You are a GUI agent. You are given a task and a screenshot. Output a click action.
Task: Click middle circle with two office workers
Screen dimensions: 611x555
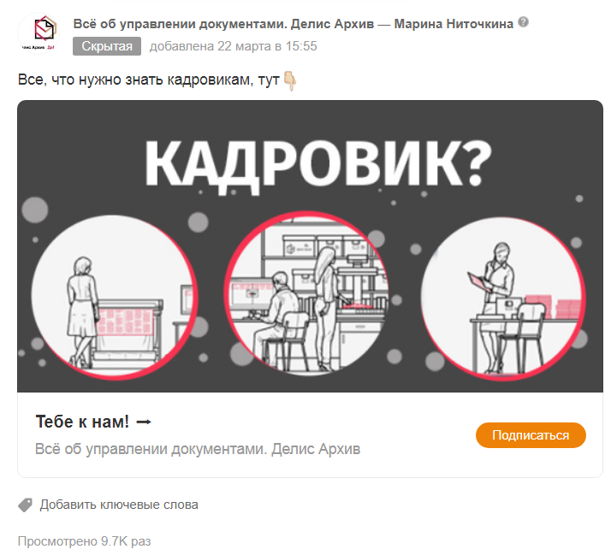click(307, 293)
